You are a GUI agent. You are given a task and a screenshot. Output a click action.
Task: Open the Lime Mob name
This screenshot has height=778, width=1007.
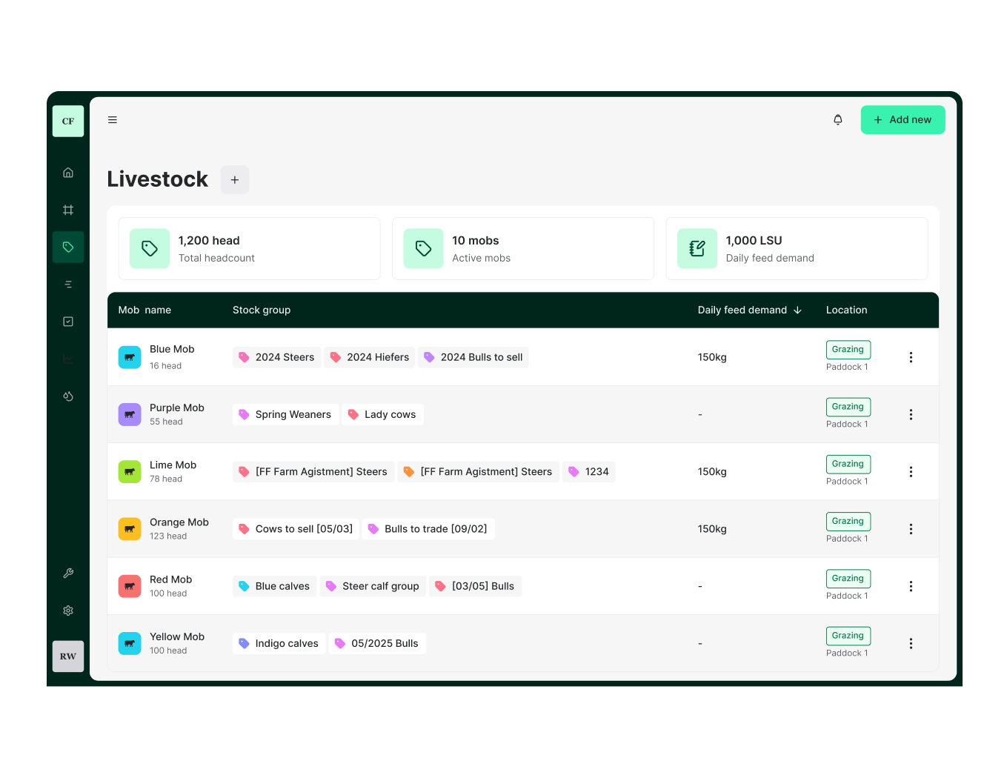pyautogui.click(x=173, y=465)
